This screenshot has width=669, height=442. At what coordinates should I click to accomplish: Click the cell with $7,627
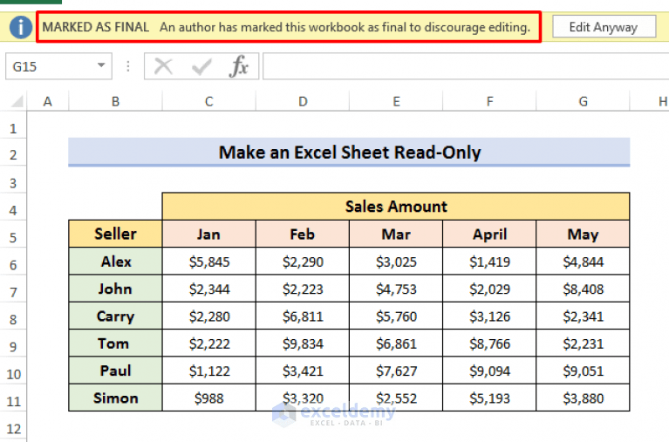point(396,371)
